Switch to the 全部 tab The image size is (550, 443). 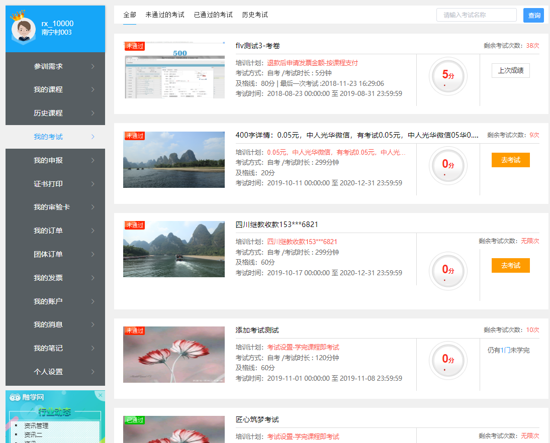tap(130, 15)
